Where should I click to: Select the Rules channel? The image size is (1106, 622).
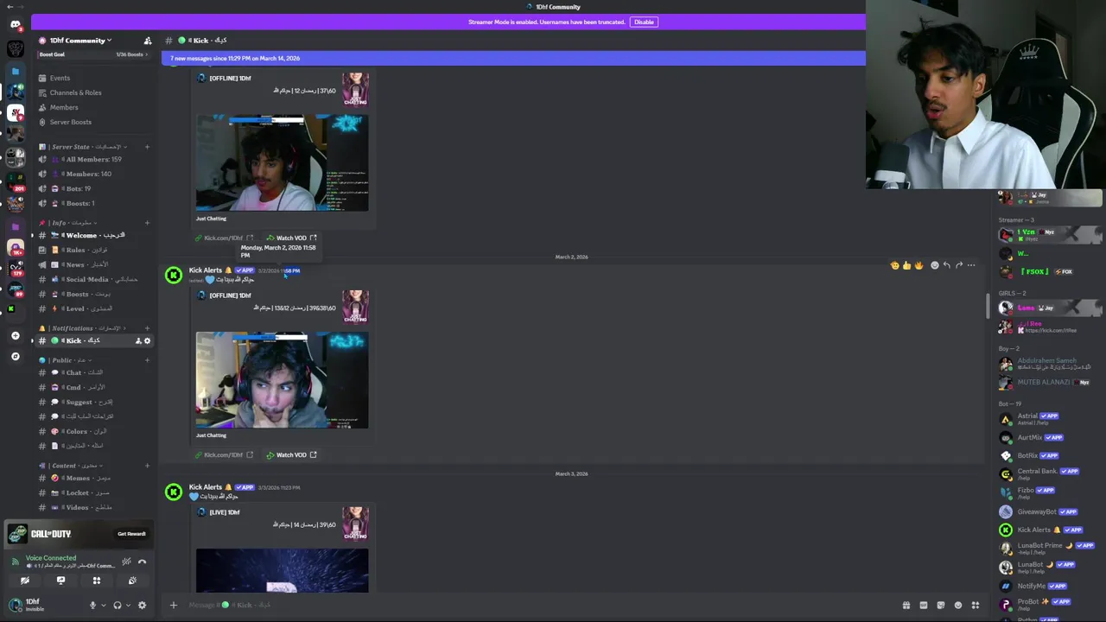(x=93, y=250)
